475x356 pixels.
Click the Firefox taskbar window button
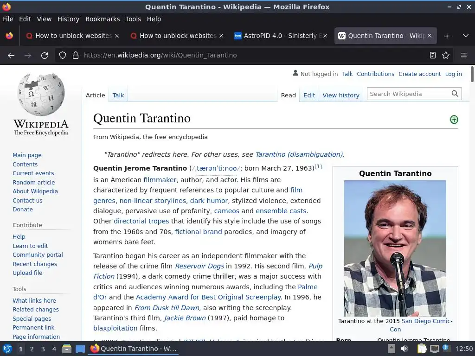click(133, 349)
